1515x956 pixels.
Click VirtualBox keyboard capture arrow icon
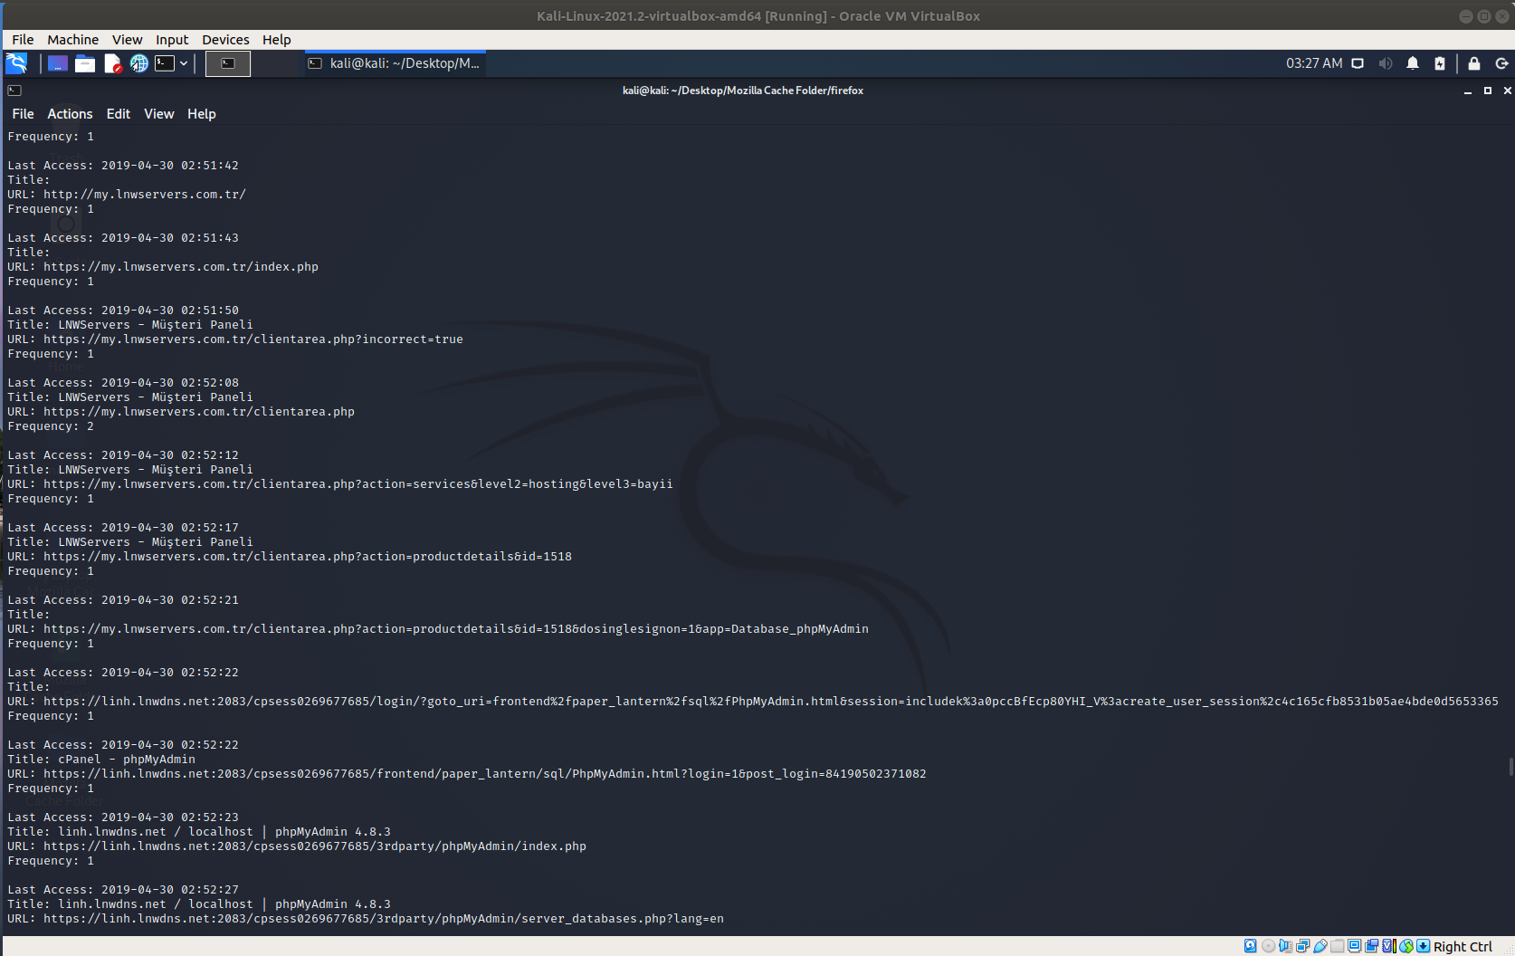(x=1424, y=946)
